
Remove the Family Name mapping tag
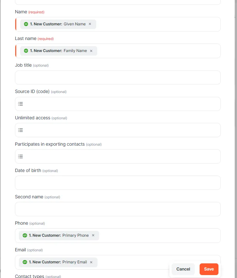pos(91,51)
